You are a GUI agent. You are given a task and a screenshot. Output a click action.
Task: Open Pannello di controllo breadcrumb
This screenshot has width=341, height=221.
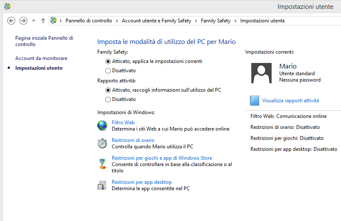click(89, 21)
